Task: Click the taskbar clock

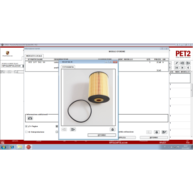Action: pos(185,147)
